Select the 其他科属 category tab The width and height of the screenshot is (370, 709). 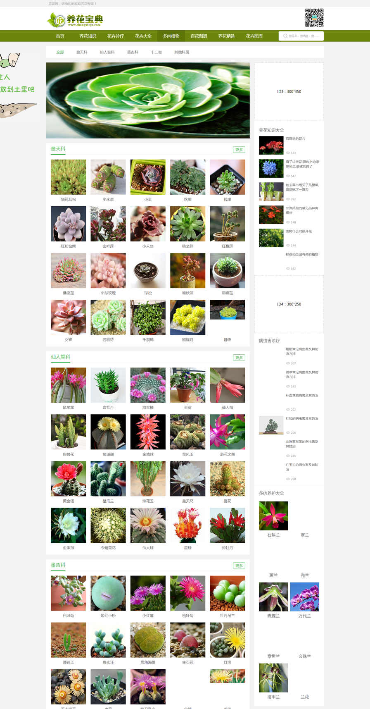[x=182, y=52]
